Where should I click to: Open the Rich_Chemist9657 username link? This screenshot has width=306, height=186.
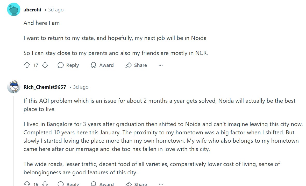coord(45,87)
